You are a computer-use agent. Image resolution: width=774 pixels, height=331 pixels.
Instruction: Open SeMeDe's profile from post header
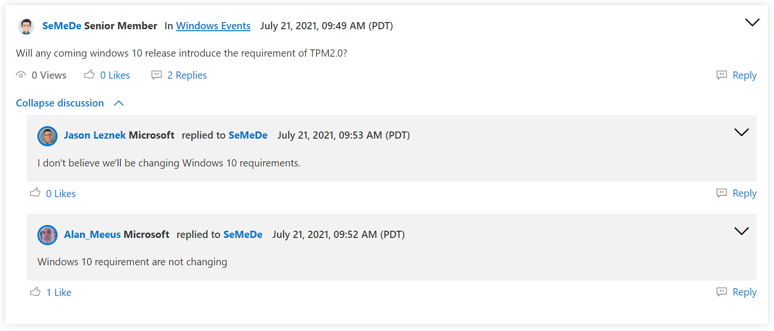62,26
